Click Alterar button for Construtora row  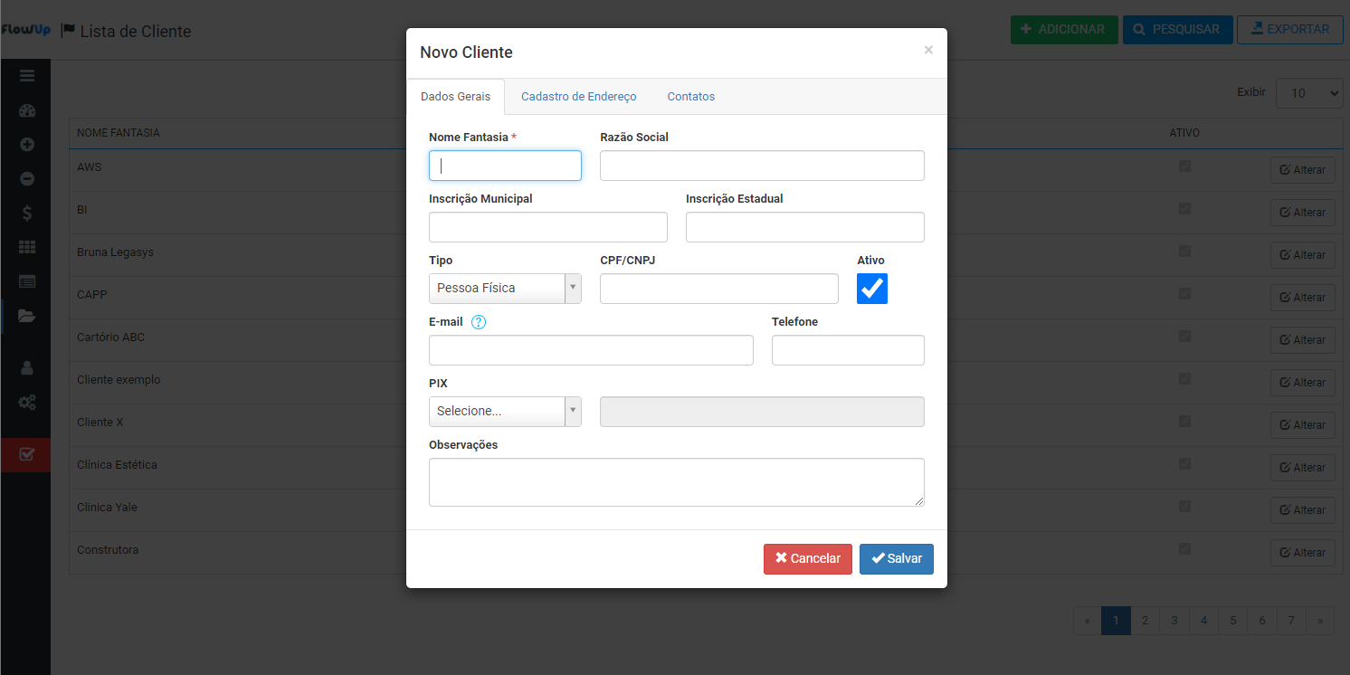point(1303,553)
